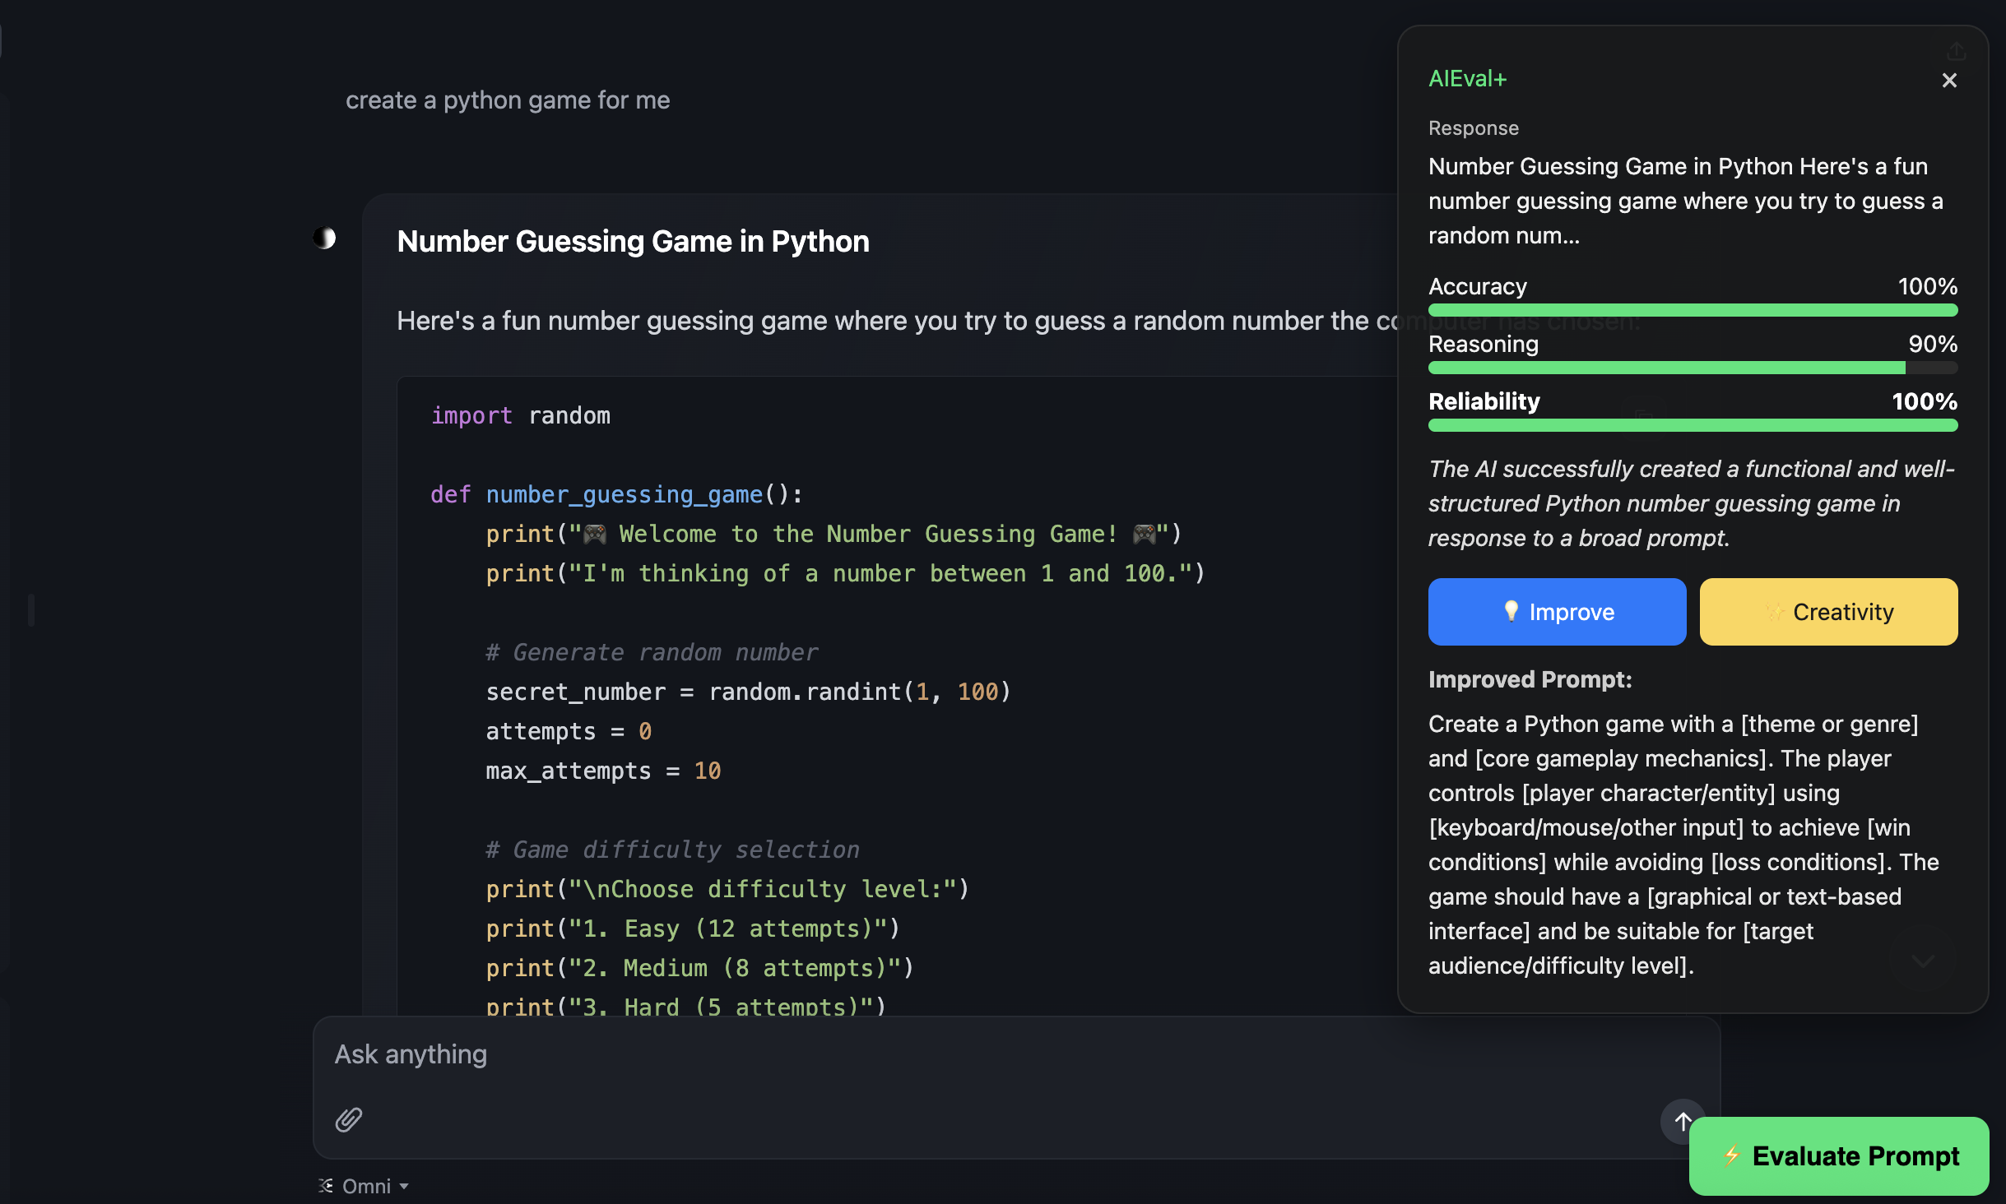Click the AIEval+ panel title
Viewport: 2006px width, 1204px height.
tap(1467, 79)
